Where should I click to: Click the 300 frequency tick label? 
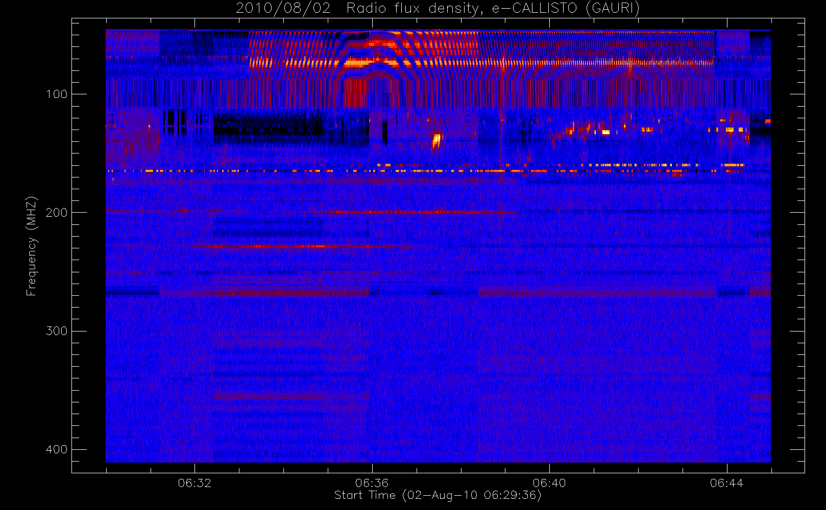(57, 331)
